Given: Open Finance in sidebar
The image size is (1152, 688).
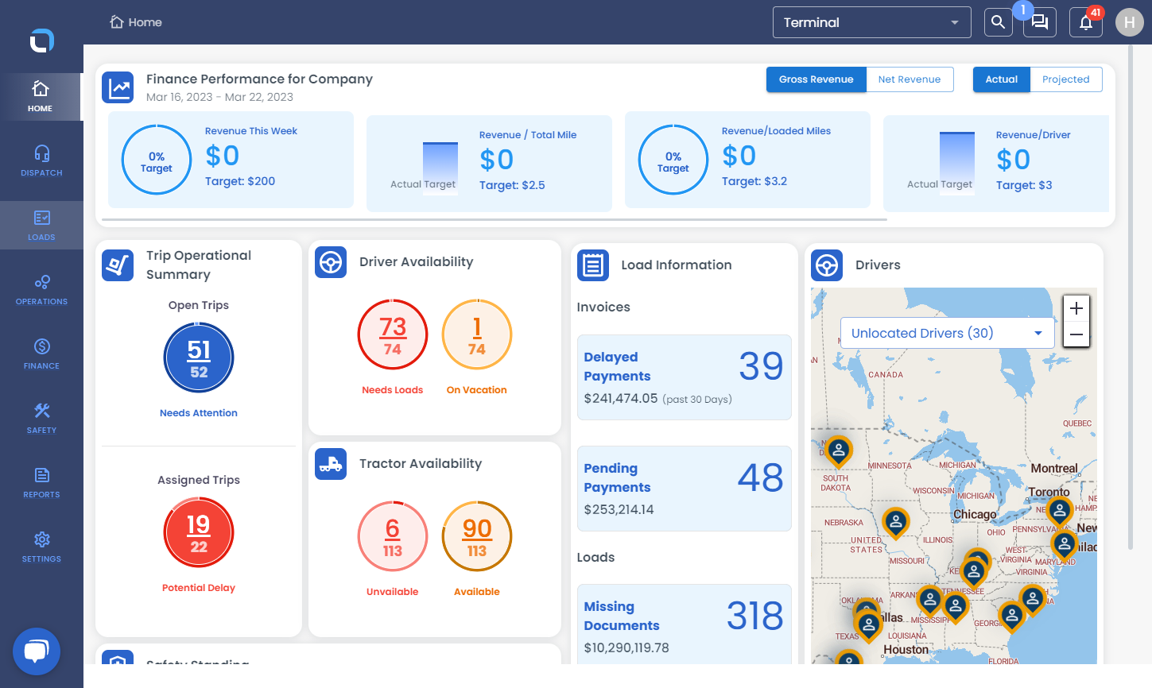Looking at the screenshot, I should click(41, 354).
